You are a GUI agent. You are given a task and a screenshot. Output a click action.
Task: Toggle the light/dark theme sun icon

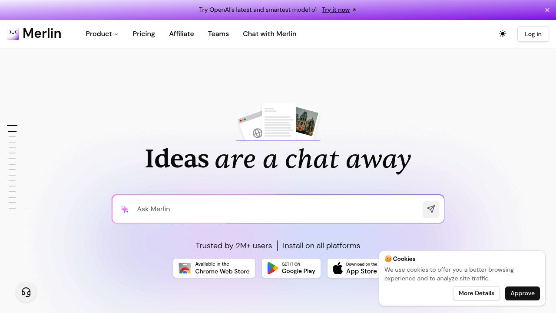click(x=503, y=34)
